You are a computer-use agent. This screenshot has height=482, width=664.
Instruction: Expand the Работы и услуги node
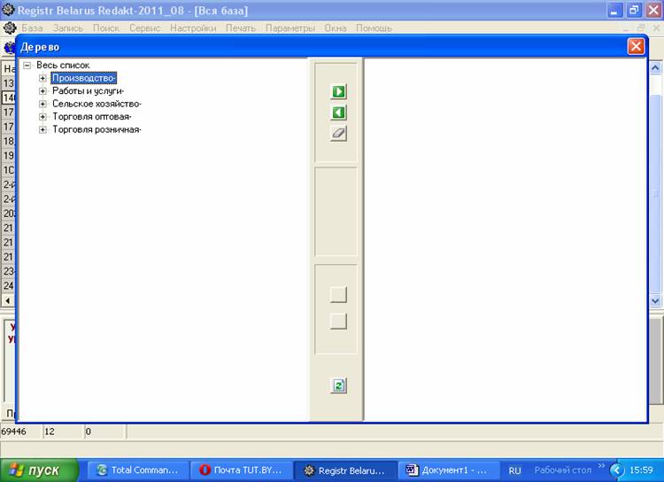click(x=42, y=91)
